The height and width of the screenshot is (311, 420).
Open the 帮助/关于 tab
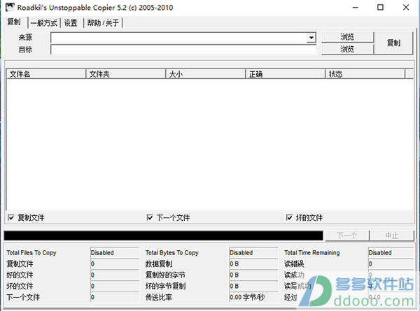(x=103, y=23)
